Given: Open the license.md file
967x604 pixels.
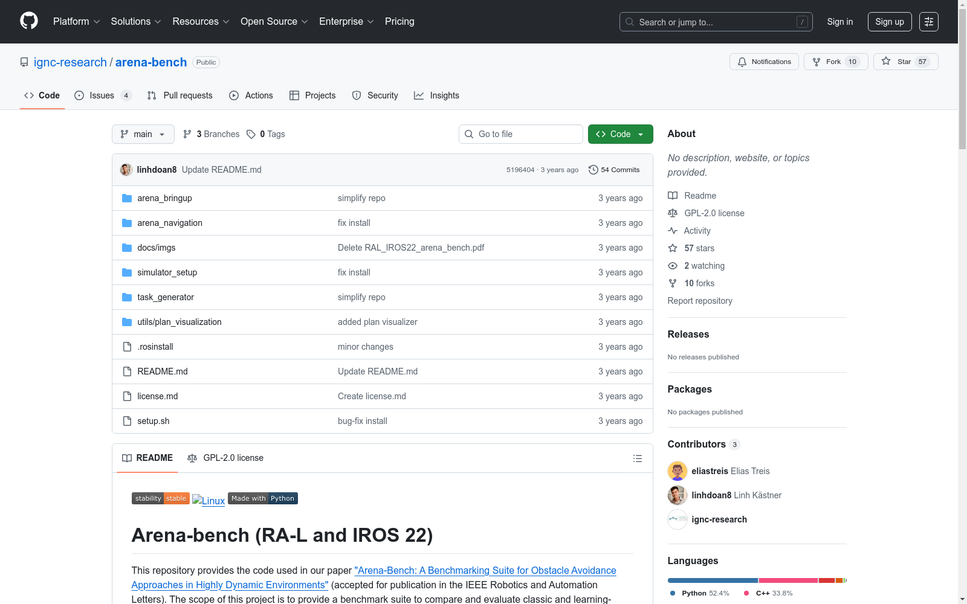Looking at the screenshot, I should click(158, 396).
